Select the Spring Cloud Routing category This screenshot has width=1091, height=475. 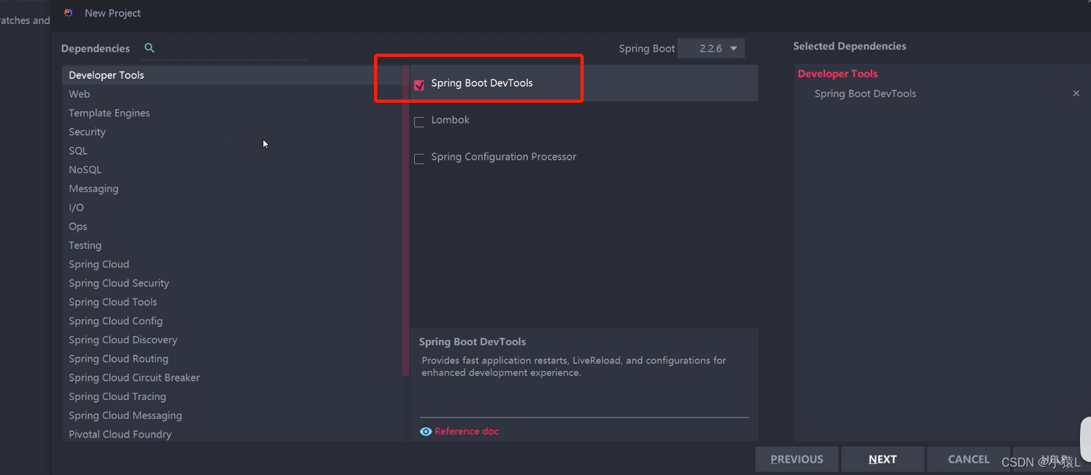[x=232, y=359]
